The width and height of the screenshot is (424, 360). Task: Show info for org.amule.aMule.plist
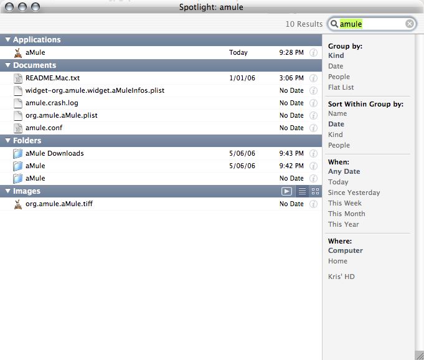tap(313, 115)
